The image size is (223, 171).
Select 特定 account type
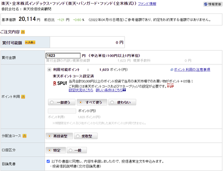(56, 150)
